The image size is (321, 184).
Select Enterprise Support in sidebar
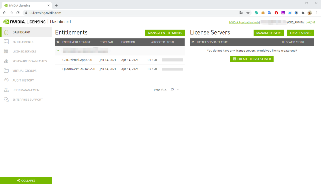(7, 99)
